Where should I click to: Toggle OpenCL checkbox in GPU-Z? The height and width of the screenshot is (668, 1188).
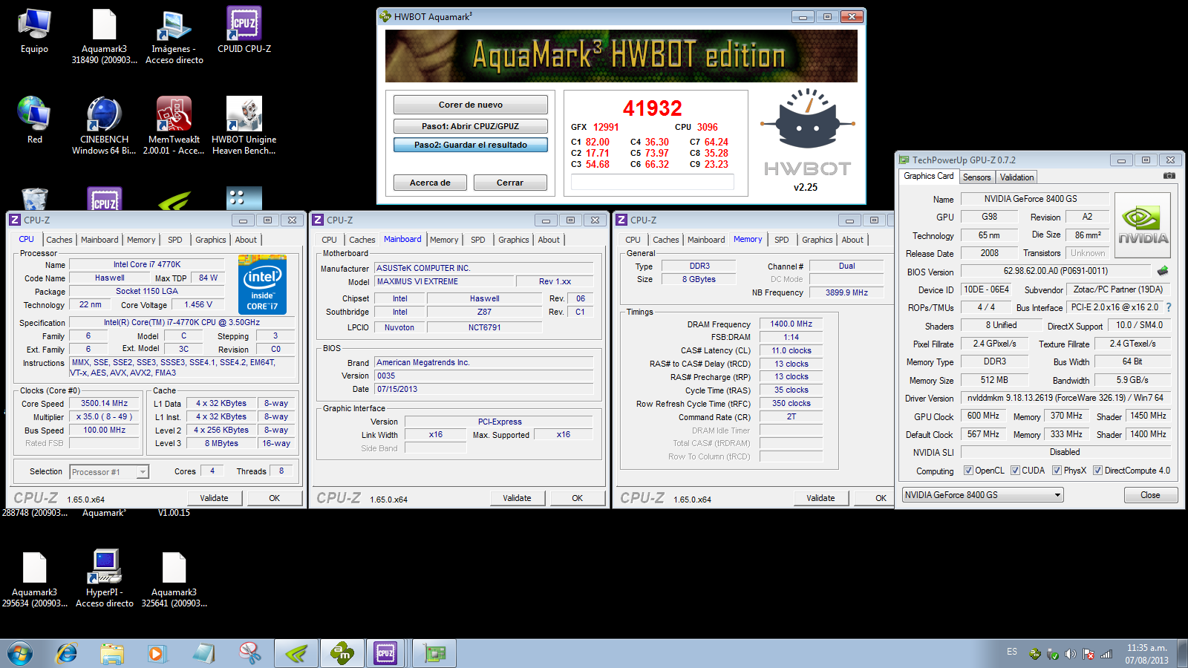968,471
